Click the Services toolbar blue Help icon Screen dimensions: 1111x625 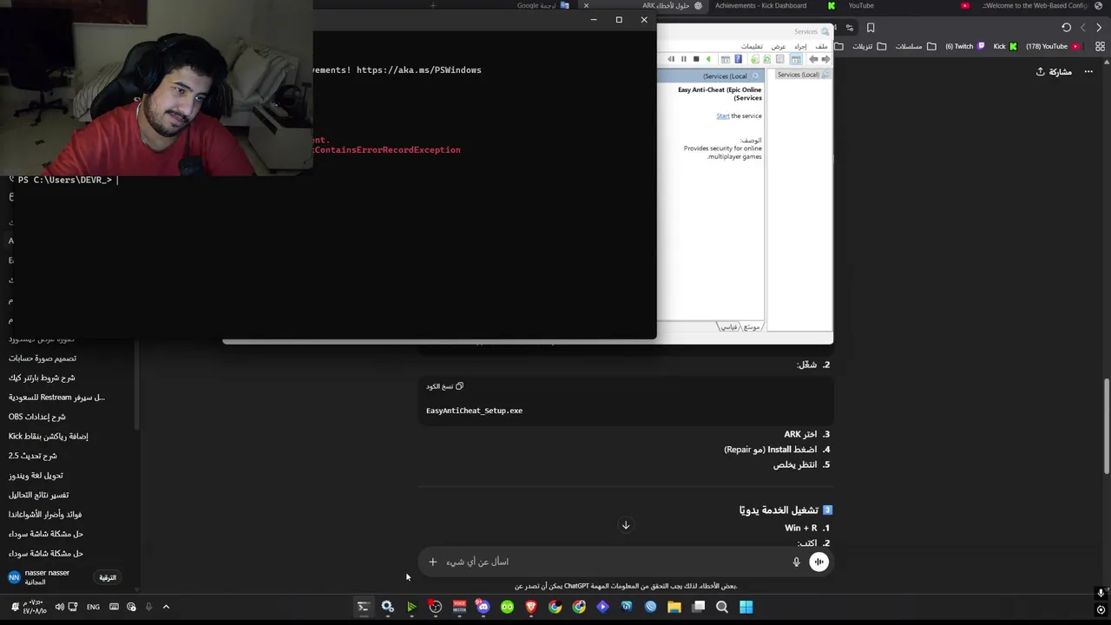738,59
